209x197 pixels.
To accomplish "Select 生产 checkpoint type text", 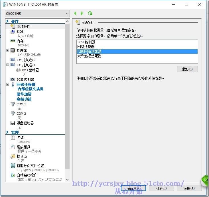I will [21, 161].
